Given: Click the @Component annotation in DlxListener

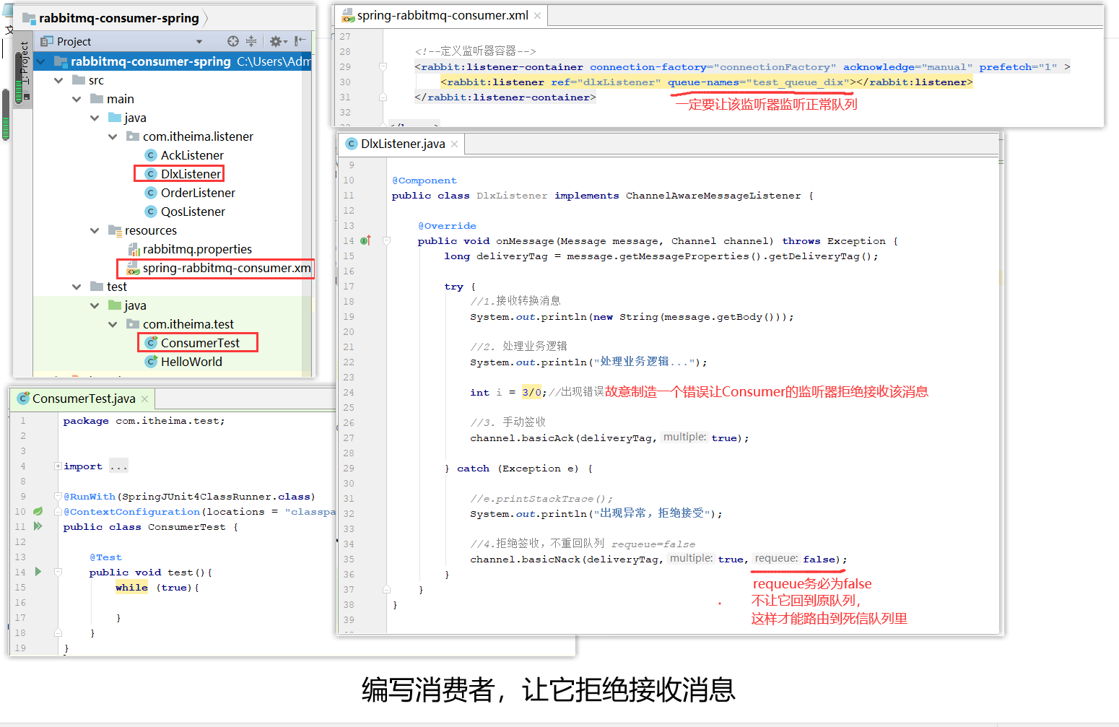Looking at the screenshot, I should pos(424,180).
